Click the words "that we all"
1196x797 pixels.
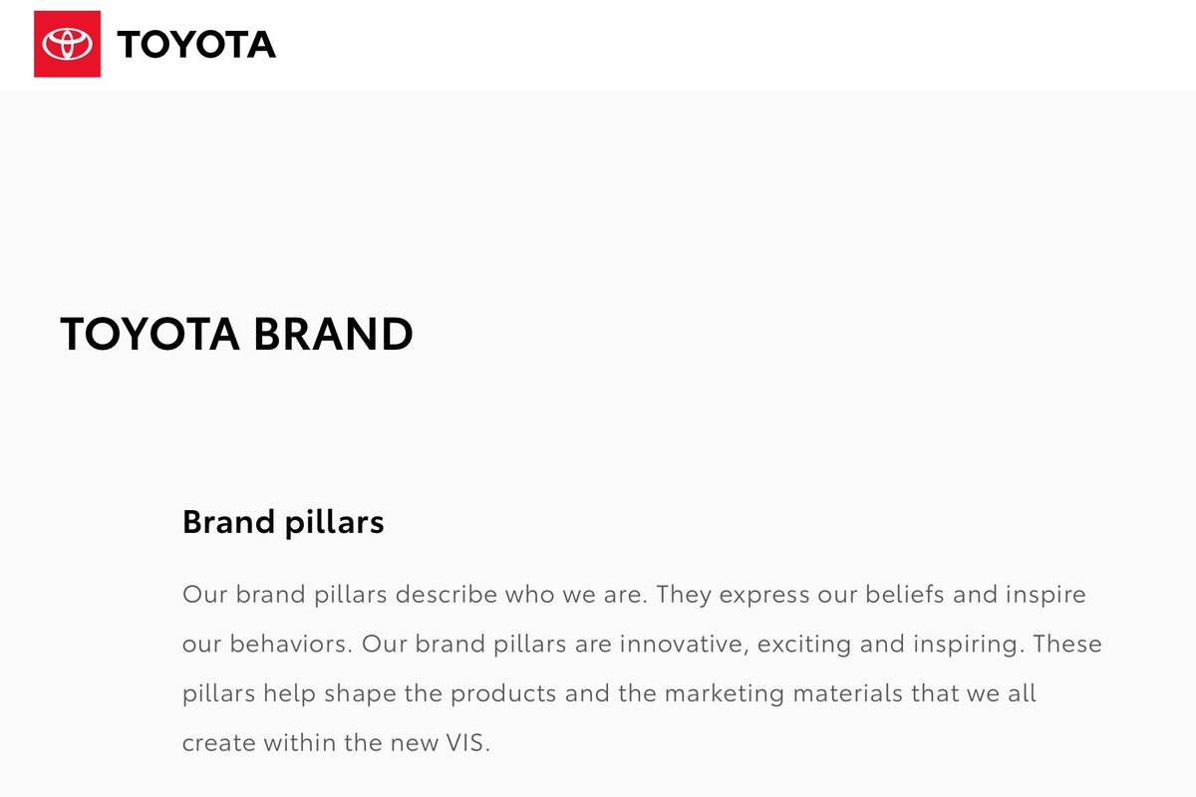974,693
